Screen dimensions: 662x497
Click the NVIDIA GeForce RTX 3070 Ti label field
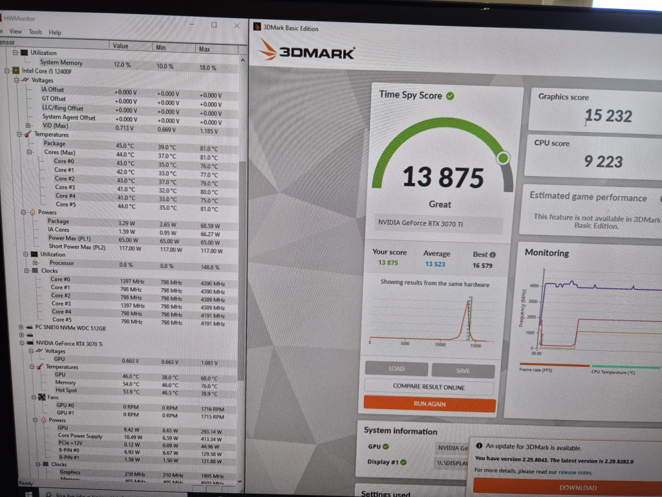[439, 224]
